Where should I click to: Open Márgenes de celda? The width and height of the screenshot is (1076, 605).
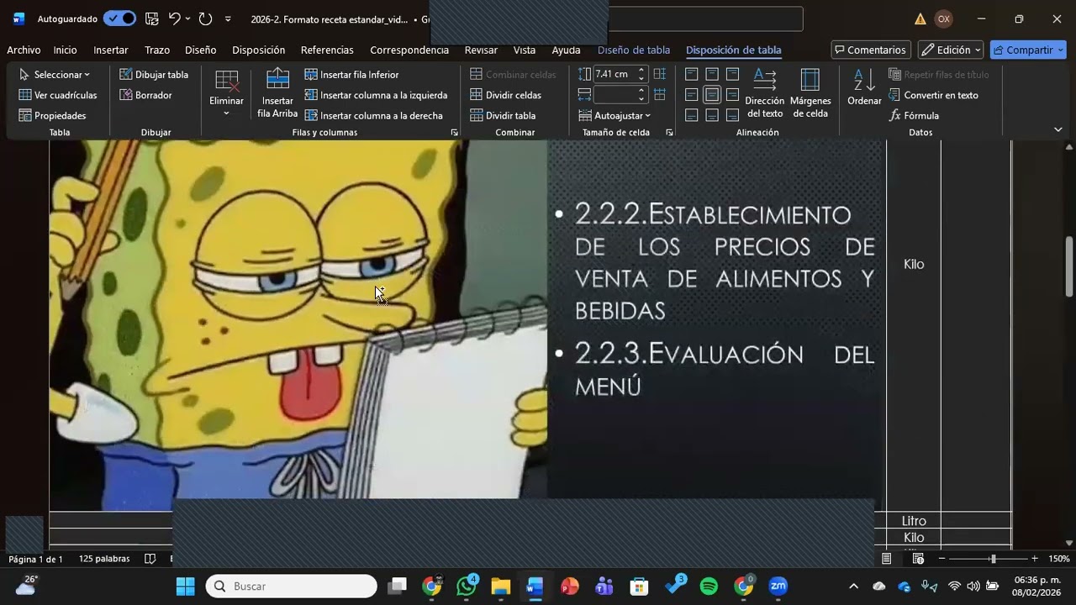click(810, 93)
